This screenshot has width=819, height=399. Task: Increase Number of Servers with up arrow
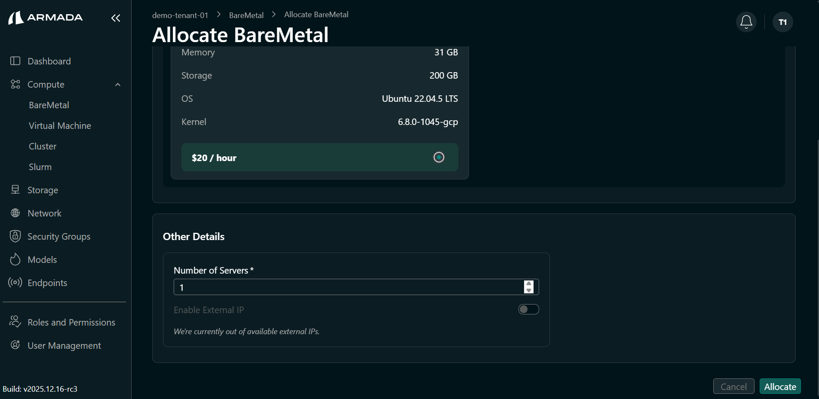pyautogui.click(x=529, y=283)
